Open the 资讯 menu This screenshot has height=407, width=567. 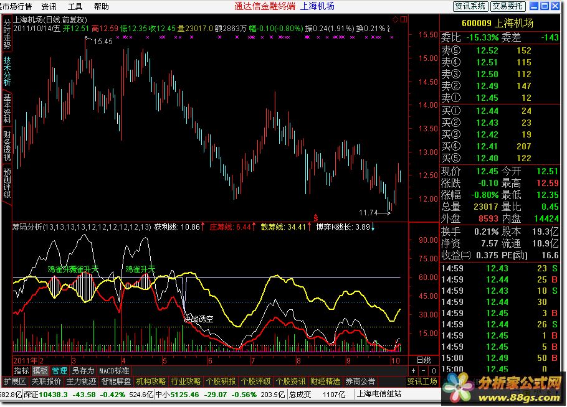[x=49, y=6]
